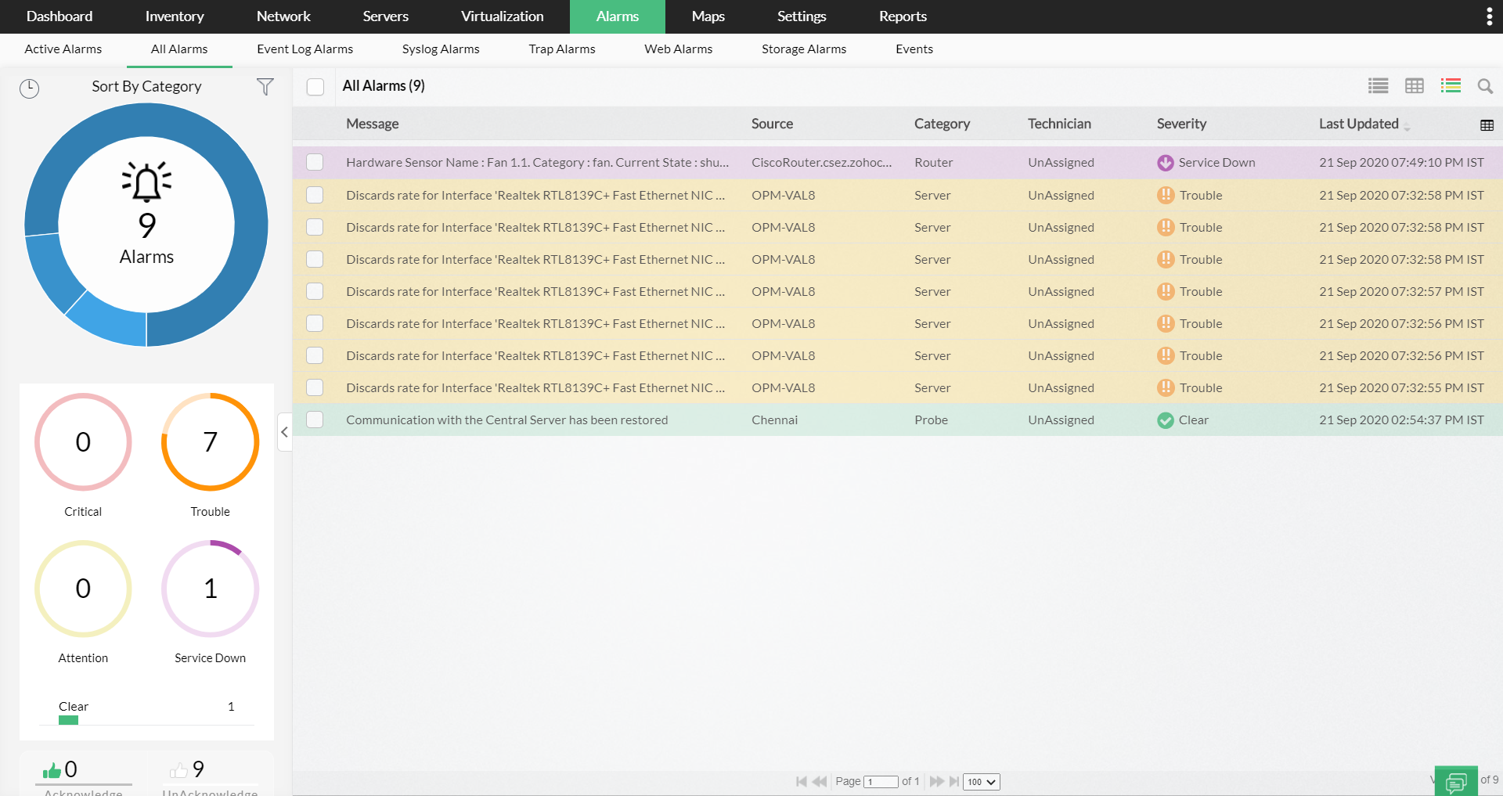This screenshot has width=1503, height=796.
Task: Filter by the Trouble alarms count circle
Action: pyautogui.click(x=210, y=442)
